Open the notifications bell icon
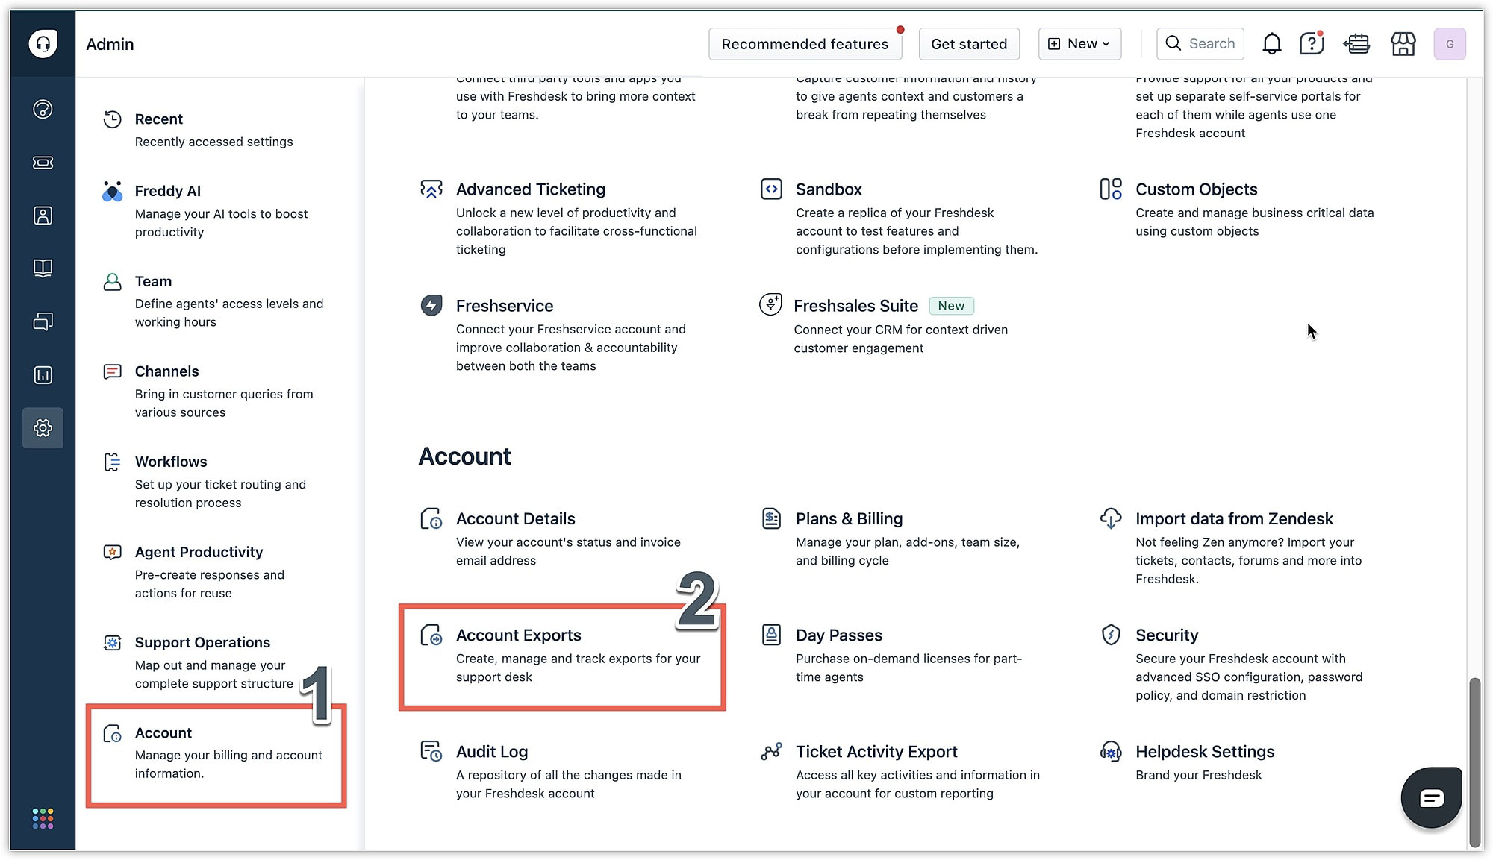 (1271, 44)
